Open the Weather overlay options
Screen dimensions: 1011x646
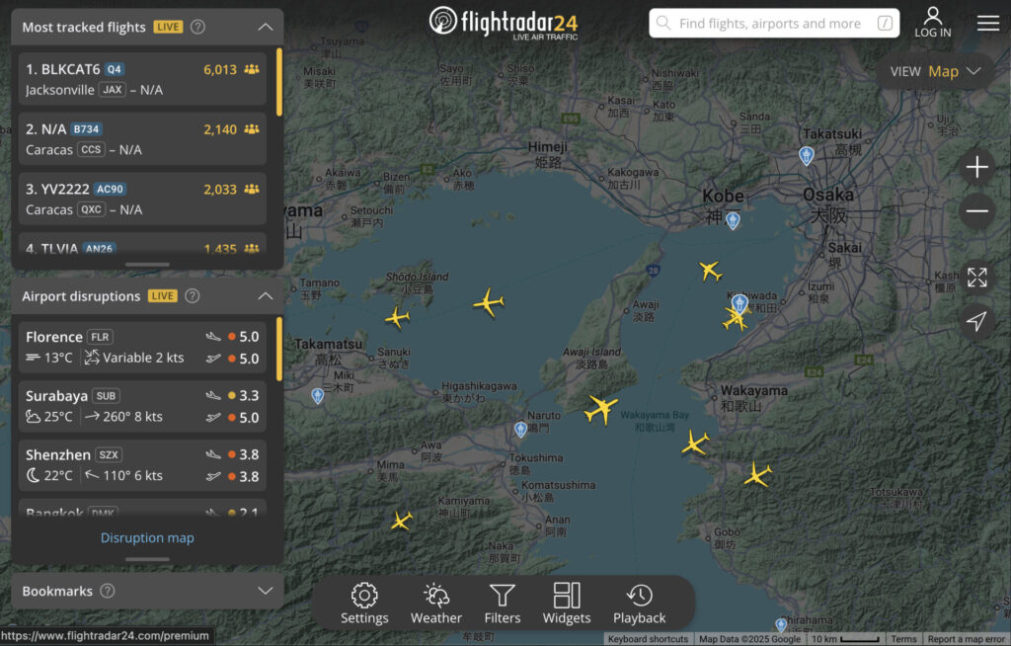[435, 603]
